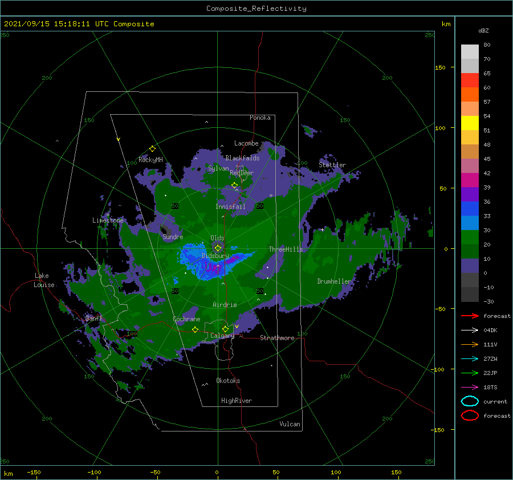Click the white 04DK arrow icon
Viewport: 513px width, 480px height.
coord(470,330)
